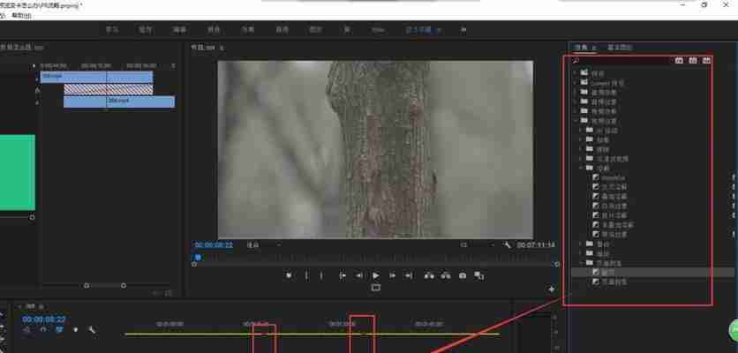Expand the Audio Effects folder

(575, 92)
